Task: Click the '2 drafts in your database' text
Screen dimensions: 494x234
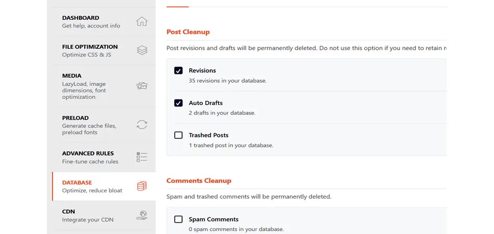Action: tap(222, 113)
